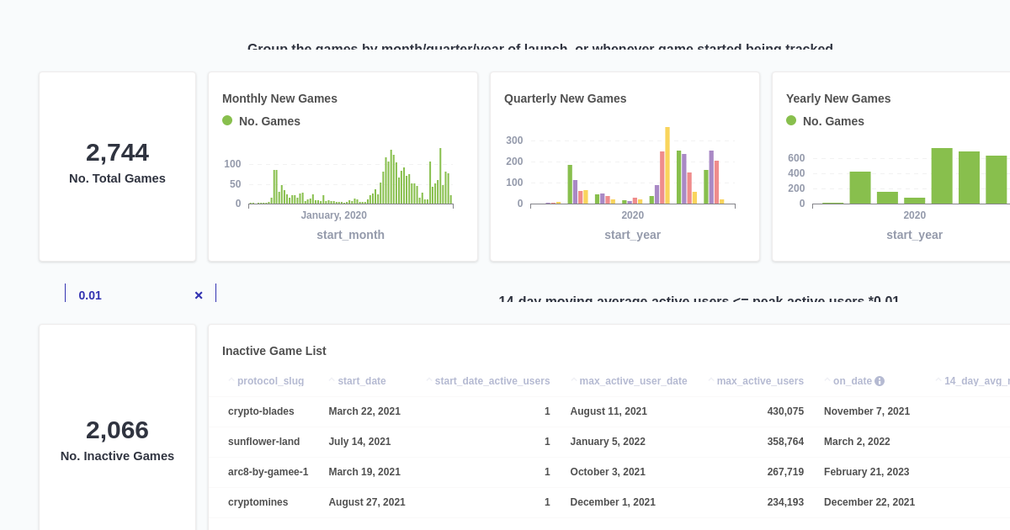Click the info icon next to on_date
Viewport: 1010px width, 530px height.
880,380
